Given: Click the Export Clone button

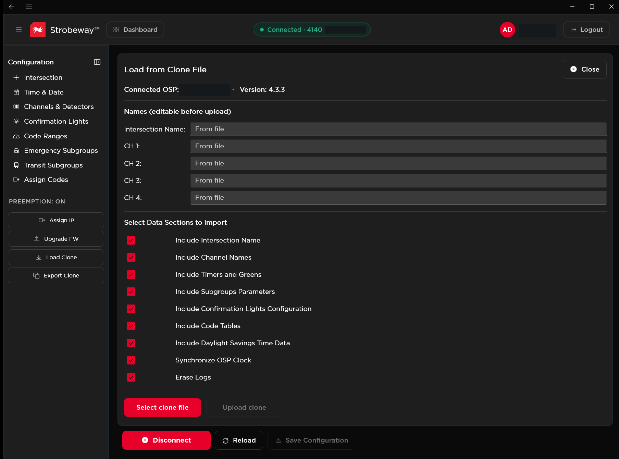Looking at the screenshot, I should tap(56, 275).
